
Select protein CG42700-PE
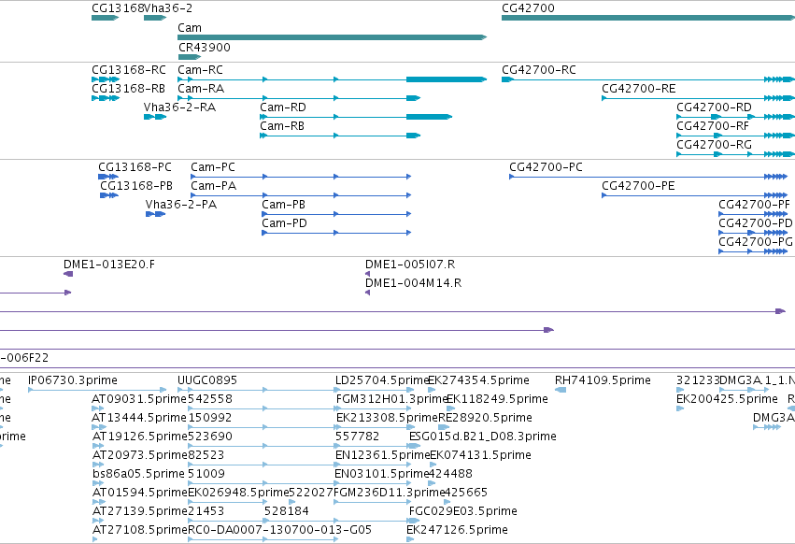click(x=695, y=195)
